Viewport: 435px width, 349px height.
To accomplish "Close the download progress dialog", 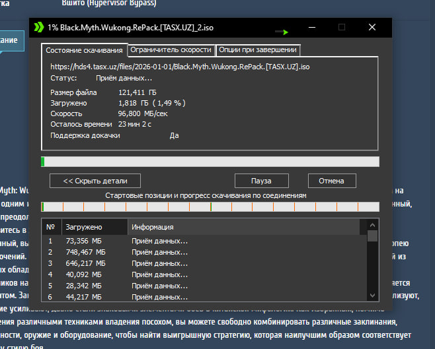I will coord(373,28).
